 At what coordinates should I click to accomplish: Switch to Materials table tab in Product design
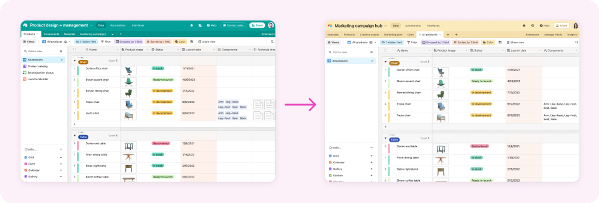(x=70, y=34)
